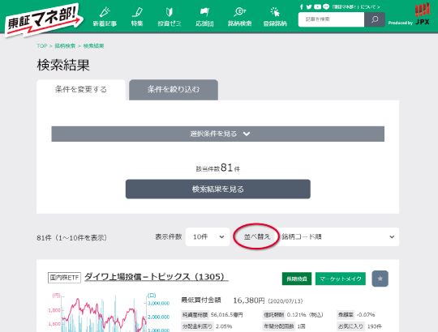Click the 最低買付金額 16,380円 value
The height and width of the screenshot is (332, 438).
click(x=249, y=300)
